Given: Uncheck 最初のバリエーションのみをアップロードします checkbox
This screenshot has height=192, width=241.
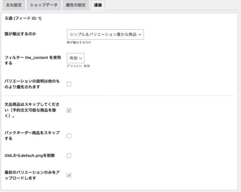Looking at the screenshot, I should (x=69, y=175).
